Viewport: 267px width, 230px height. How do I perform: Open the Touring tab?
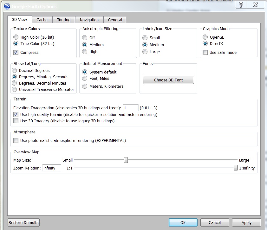coord(63,20)
